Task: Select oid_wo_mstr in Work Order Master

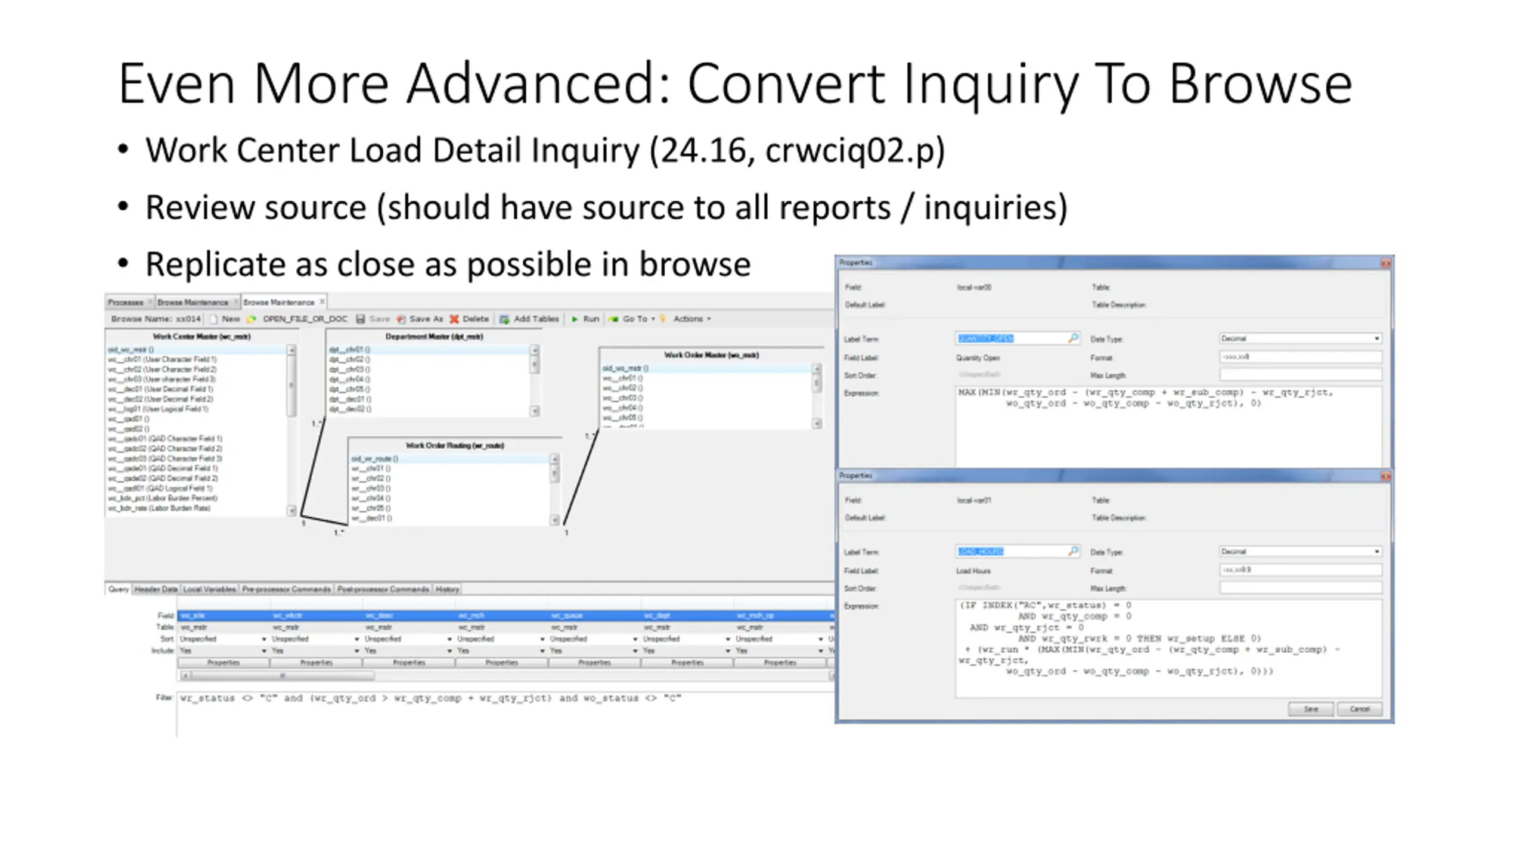Action: [x=706, y=368]
